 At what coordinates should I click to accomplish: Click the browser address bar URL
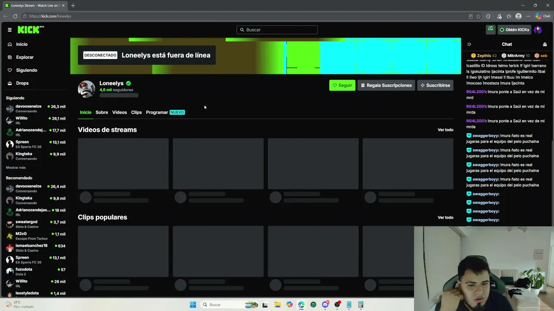point(50,16)
